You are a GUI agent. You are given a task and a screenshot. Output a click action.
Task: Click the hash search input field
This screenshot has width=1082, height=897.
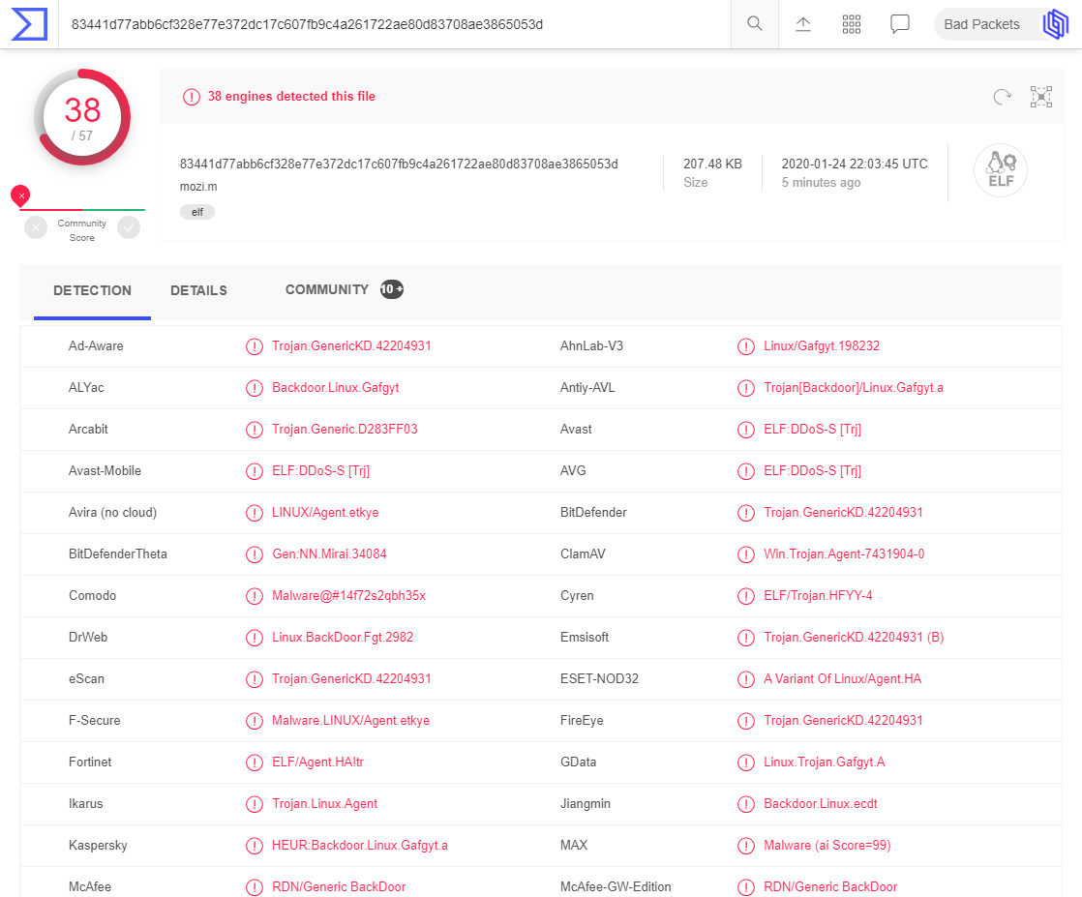coord(394,24)
